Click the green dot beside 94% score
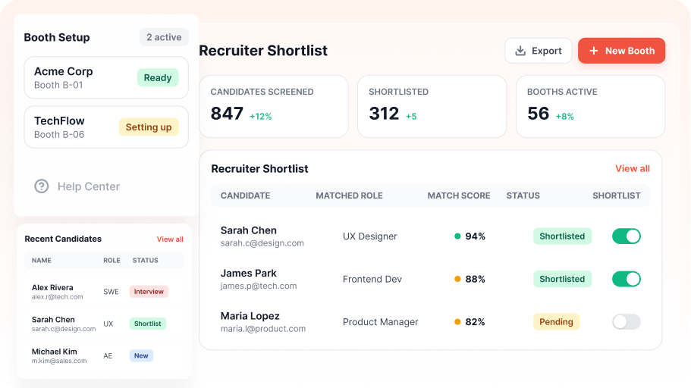Image resolution: width=691 pixels, height=388 pixels. [457, 236]
